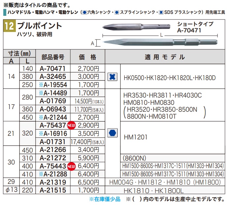Select part number A-21272

pyautogui.click(x=53, y=158)
